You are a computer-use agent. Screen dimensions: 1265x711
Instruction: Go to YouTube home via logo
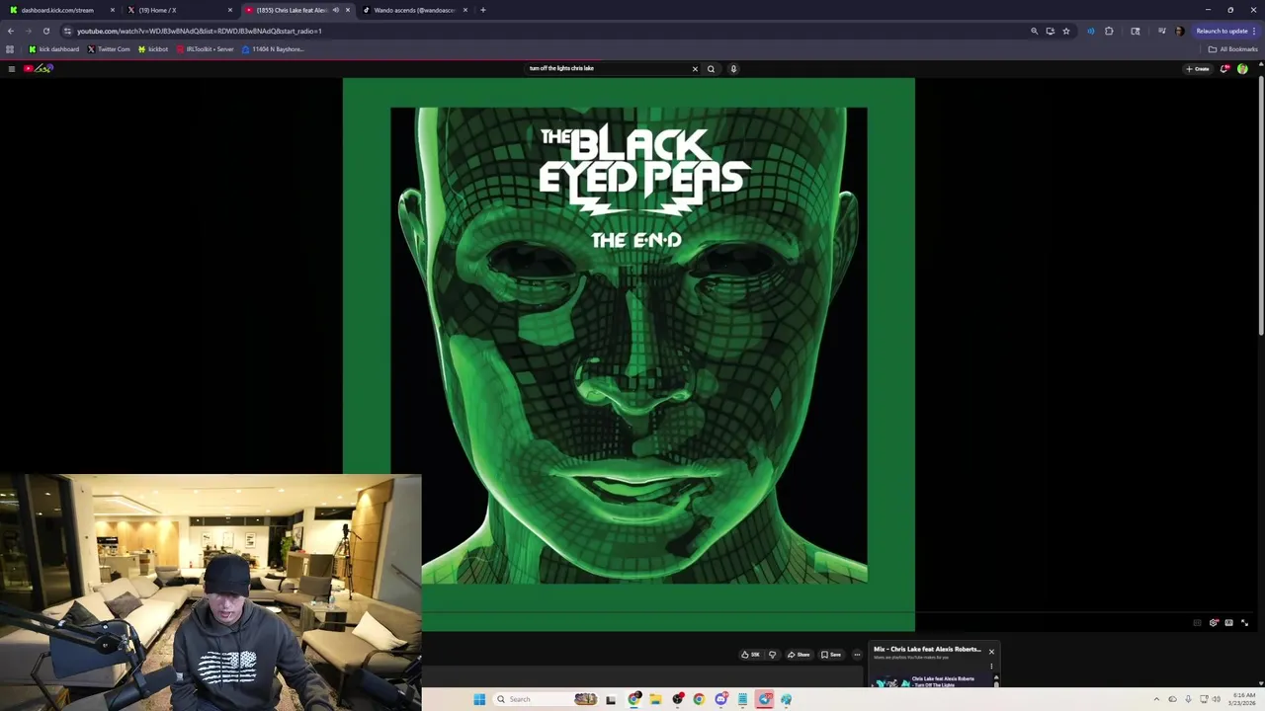tap(38, 68)
